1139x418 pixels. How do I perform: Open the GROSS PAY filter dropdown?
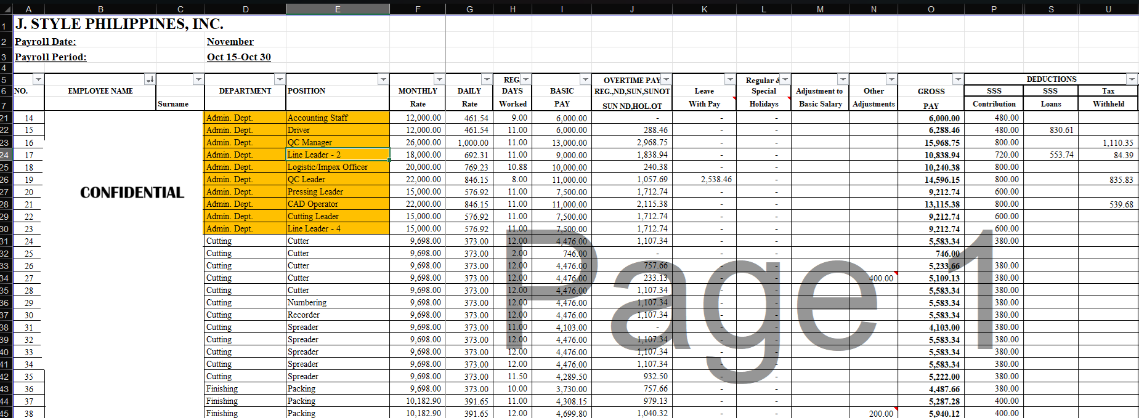click(x=958, y=79)
